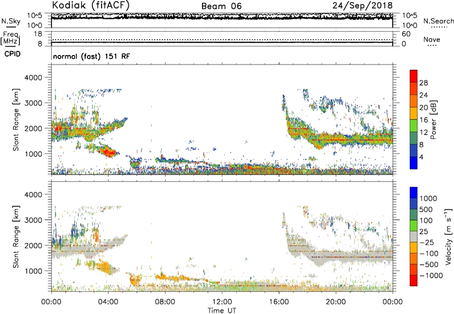Click the date "24/Sep/2018"
454x314 pixels.
[363, 5]
